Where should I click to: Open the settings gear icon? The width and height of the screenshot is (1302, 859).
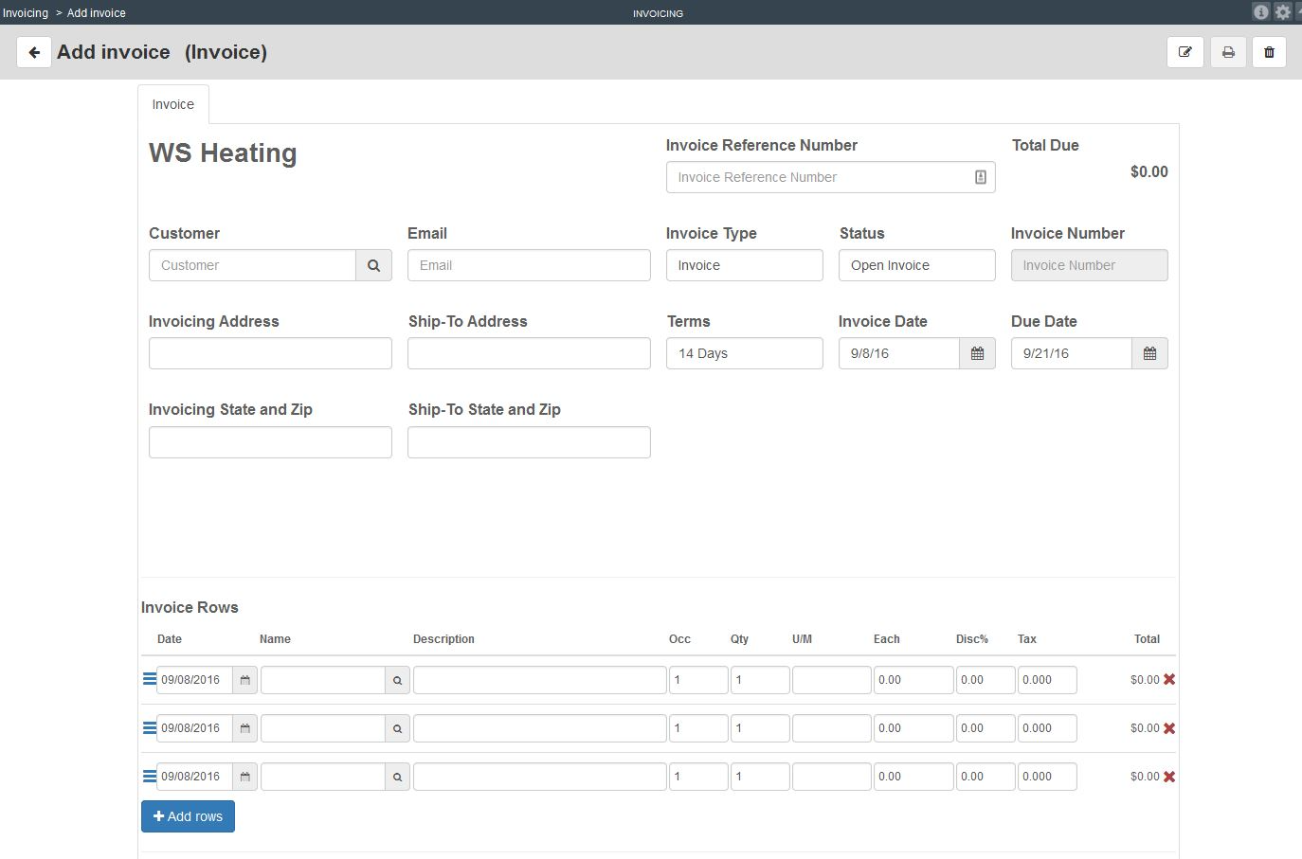click(x=1283, y=12)
